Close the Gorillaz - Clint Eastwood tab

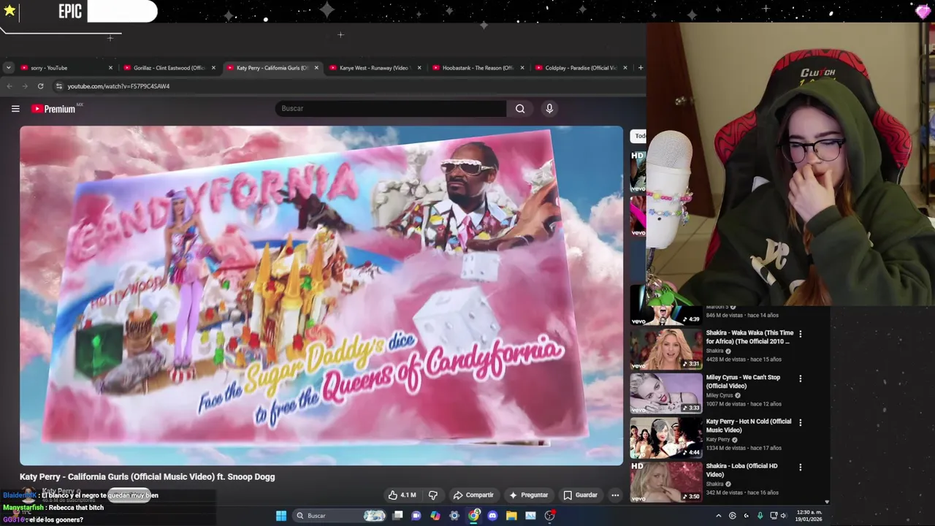[x=213, y=67]
